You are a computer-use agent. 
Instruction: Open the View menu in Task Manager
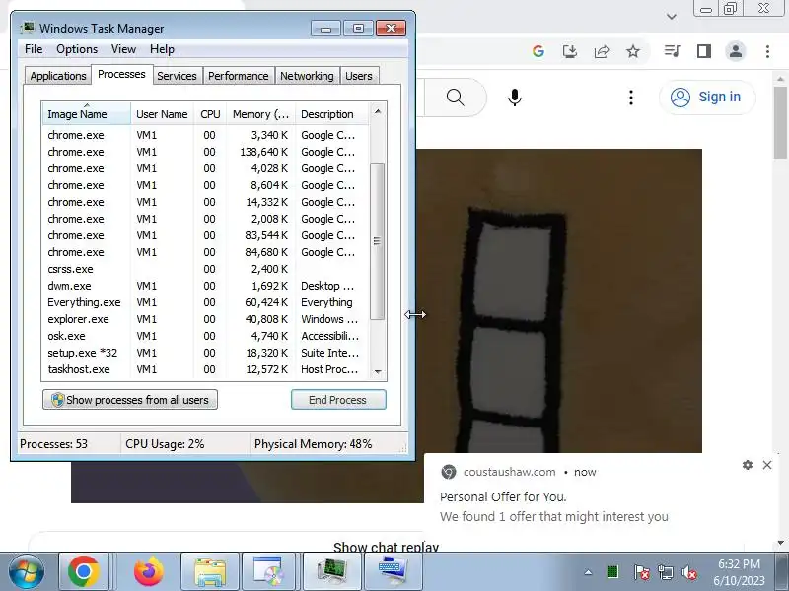pyautogui.click(x=123, y=49)
